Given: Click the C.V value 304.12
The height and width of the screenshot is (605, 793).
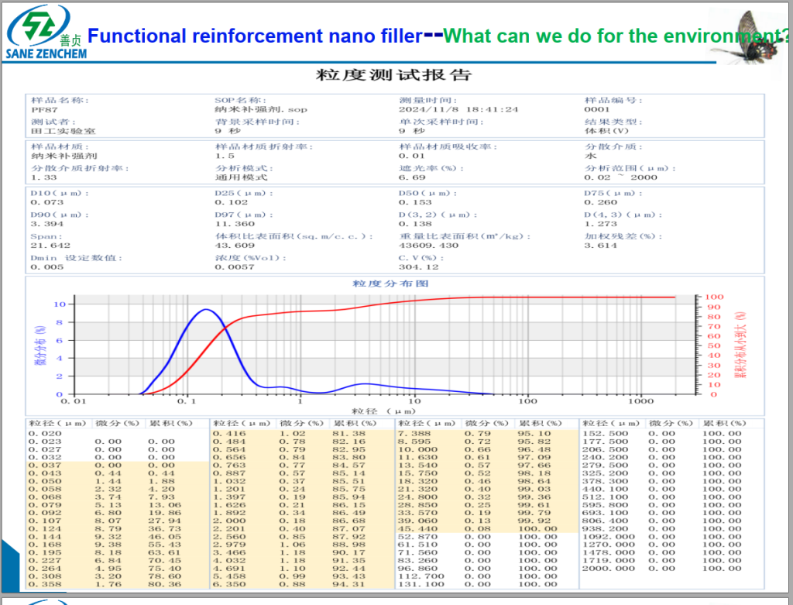Looking at the screenshot, I should click(x=414, y=267).
